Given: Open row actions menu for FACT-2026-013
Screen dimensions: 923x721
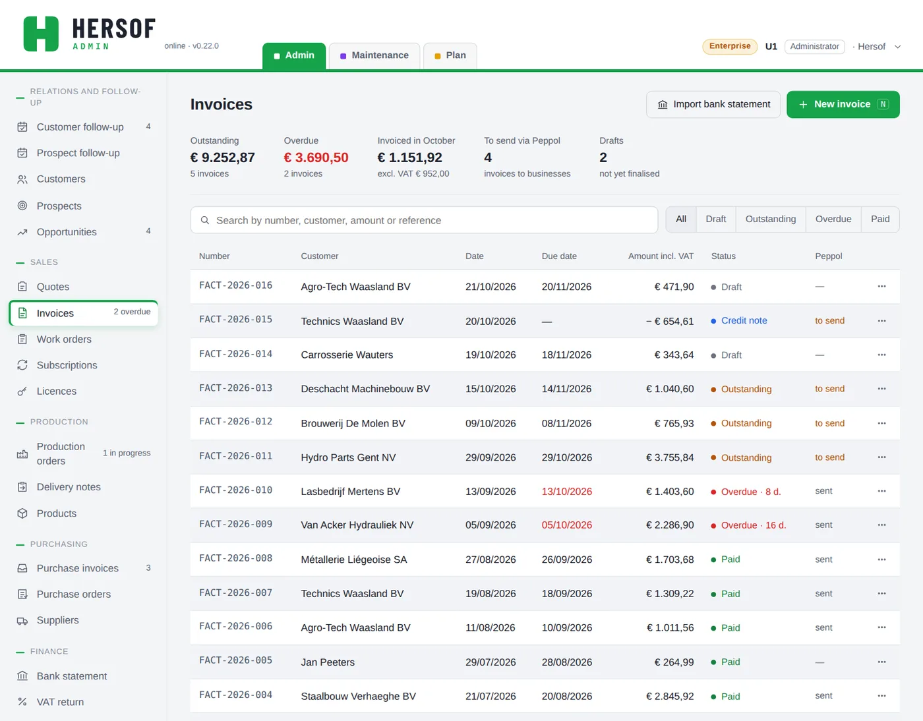Looking at the screenshot, I should click(881, 389).
